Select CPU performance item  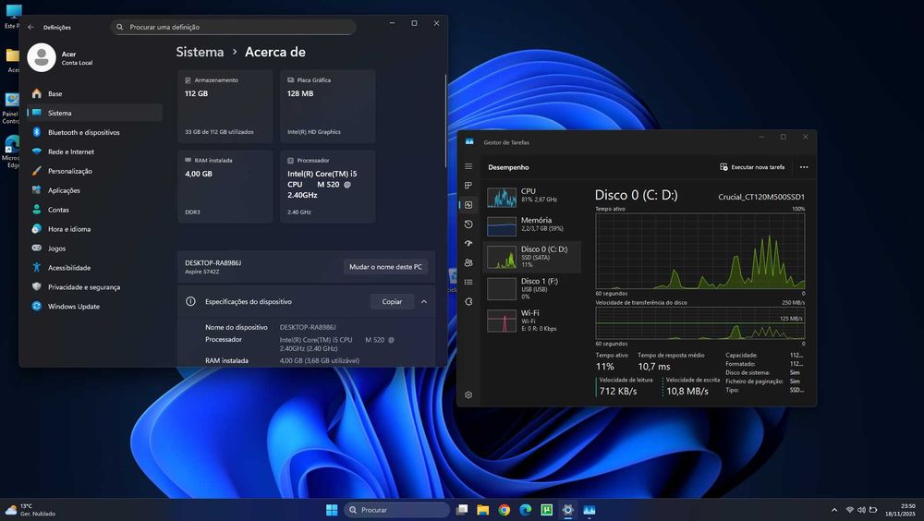(x=532, y=197)
